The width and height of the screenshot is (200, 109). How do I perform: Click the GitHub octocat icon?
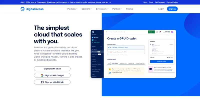(42, 82)
